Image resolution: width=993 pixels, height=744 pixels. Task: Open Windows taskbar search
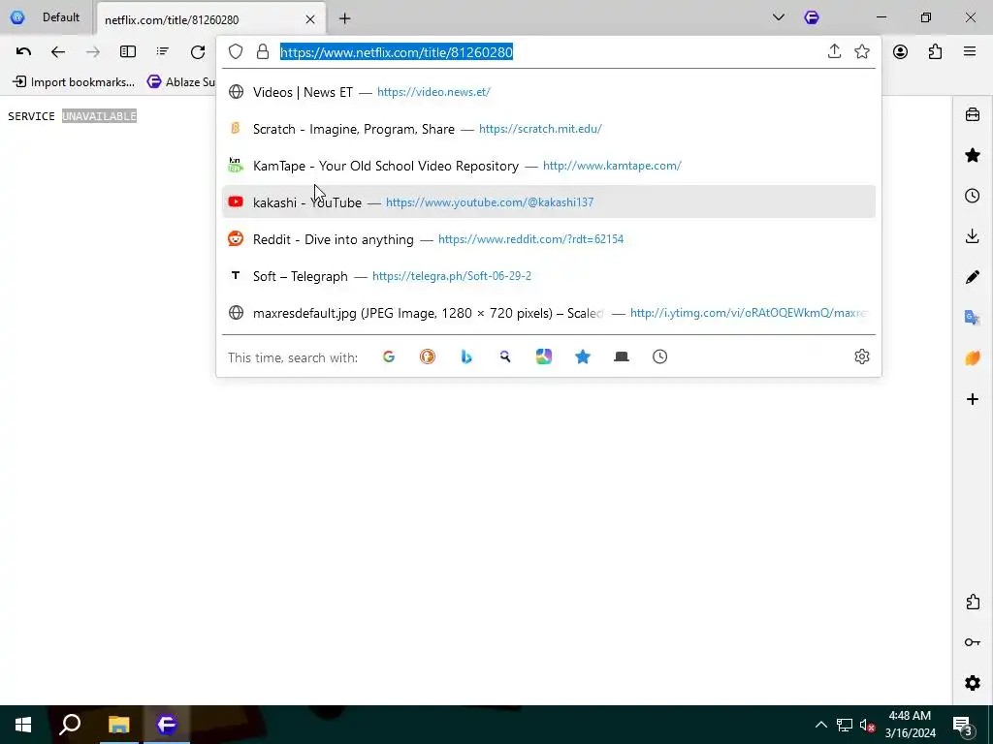click(x=70, y=725)
